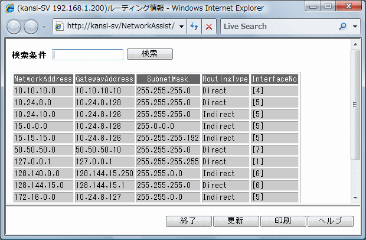Click the 印刷 print button
Image resolution: width=366 pixels, height=240 pixels.
coord(283,221)
